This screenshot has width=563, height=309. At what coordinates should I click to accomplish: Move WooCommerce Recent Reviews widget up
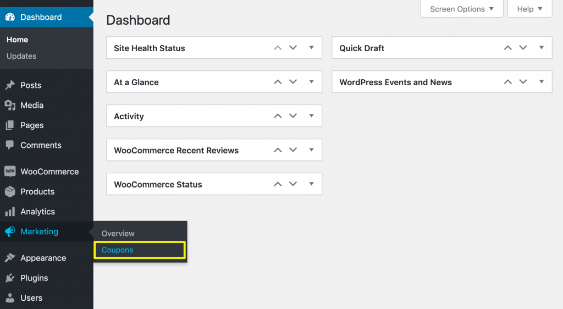point(278,150)
